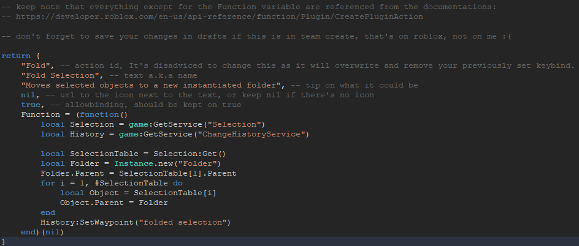579x246 pixels.
Task: Click the function() keyword after Function =
Action: [x=104, y=114]
